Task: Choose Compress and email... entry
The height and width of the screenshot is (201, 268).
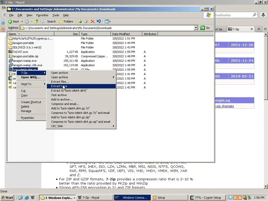Action: pyautogui.click(x=81, y=104)
